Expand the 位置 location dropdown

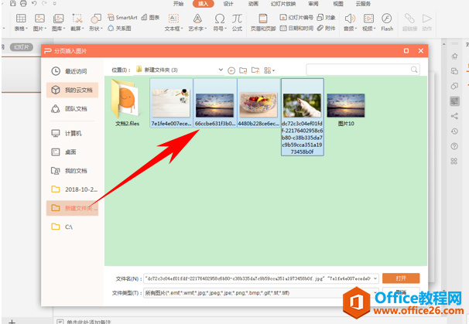221,70
